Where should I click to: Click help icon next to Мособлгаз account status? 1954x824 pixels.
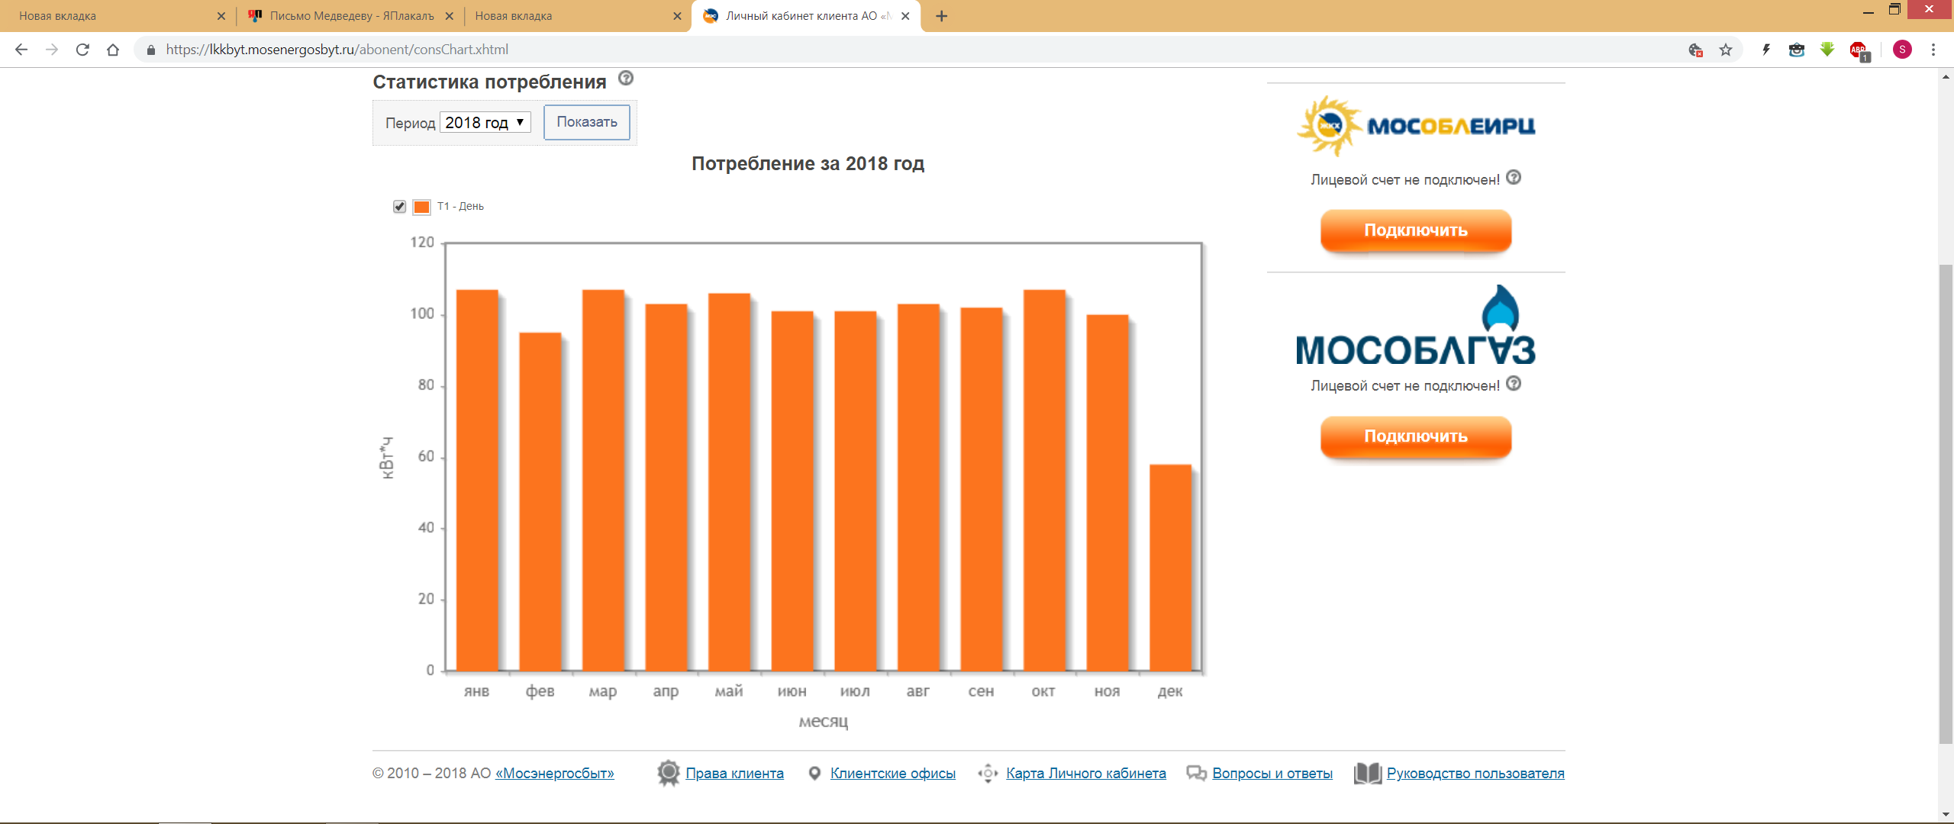tap(1514, 383)
